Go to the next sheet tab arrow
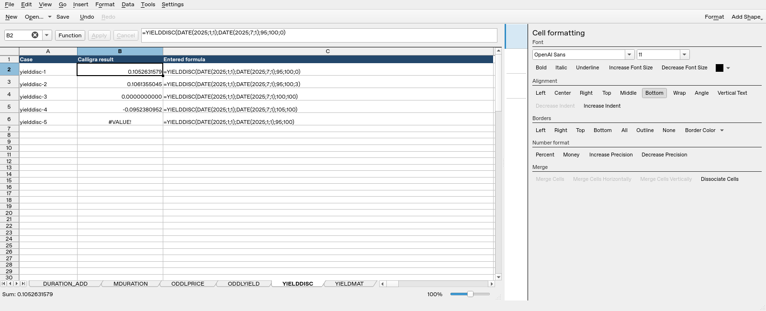Screen dimensions: 766x311 point(17,284)
